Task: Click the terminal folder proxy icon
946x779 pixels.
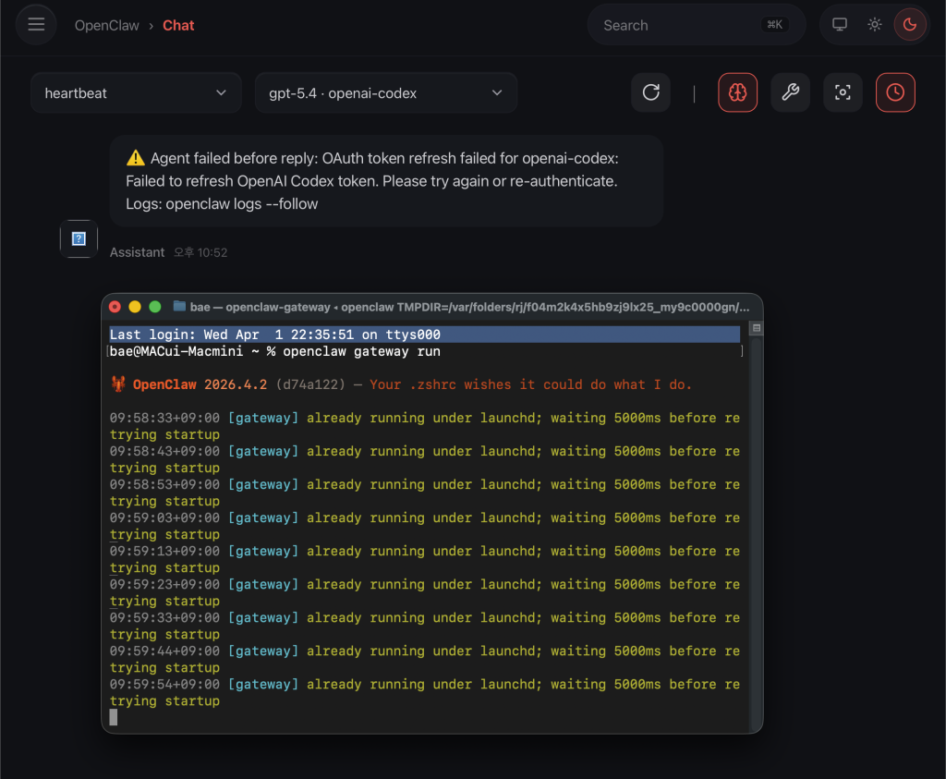Action: coord(179,306)
